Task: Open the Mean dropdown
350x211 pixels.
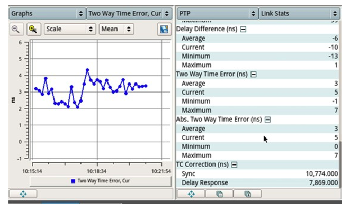Action: (116, 29)
